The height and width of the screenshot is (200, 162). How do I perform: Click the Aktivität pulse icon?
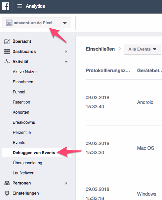(7, 62)
